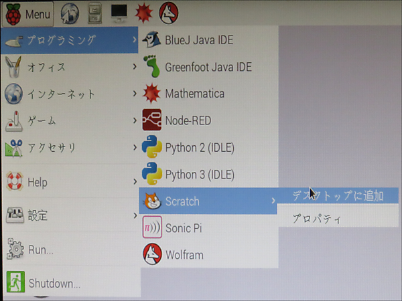Click the Run gear icon
Viewport: 402px width, 301px height.
point(15,249)
